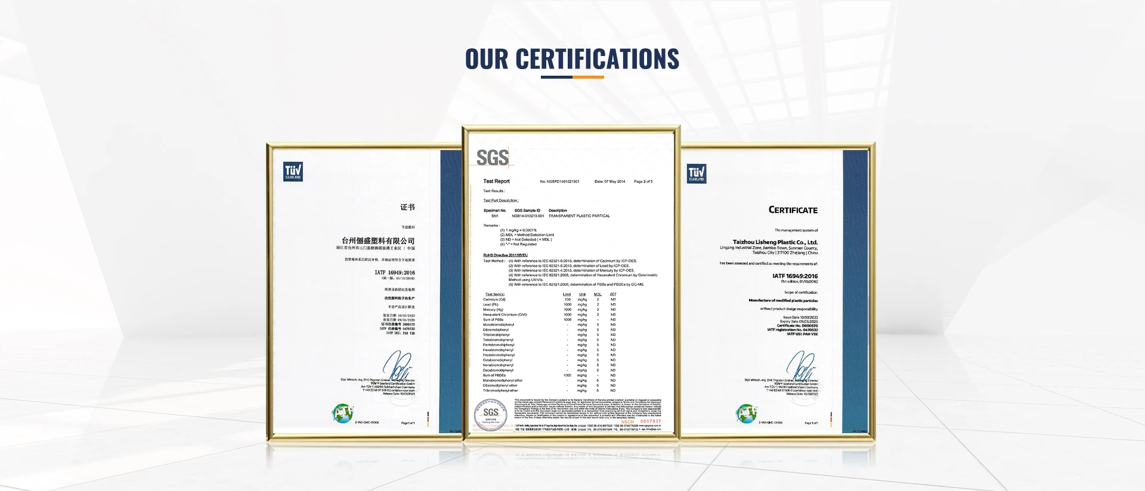Image resolution: width=1145 pixels, height=491 pixels.
Task: Click the TÜV Saarland logo on English certificate
Action: [697, 173]
